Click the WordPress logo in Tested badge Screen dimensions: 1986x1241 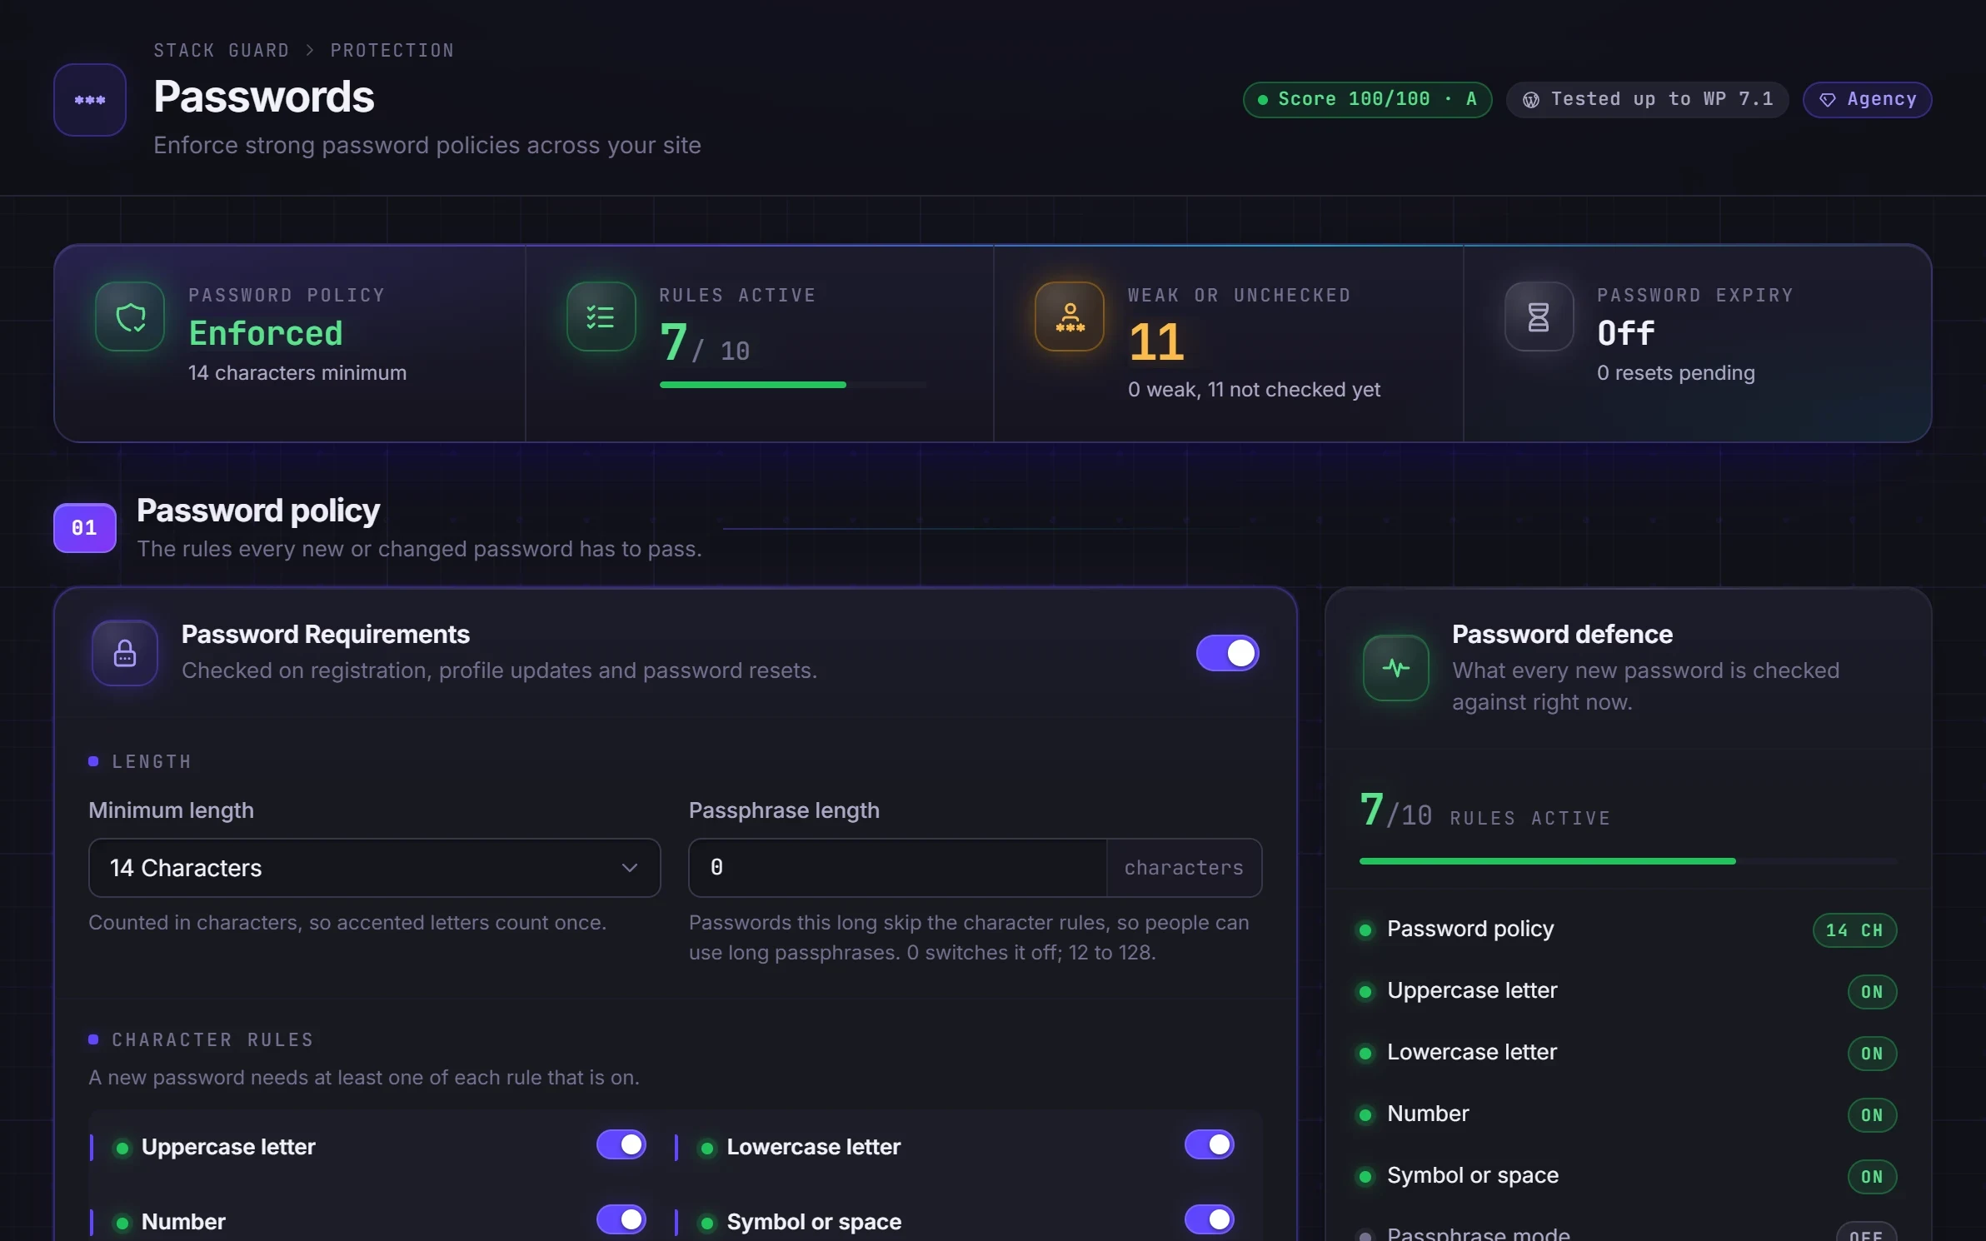point(1531,100)
